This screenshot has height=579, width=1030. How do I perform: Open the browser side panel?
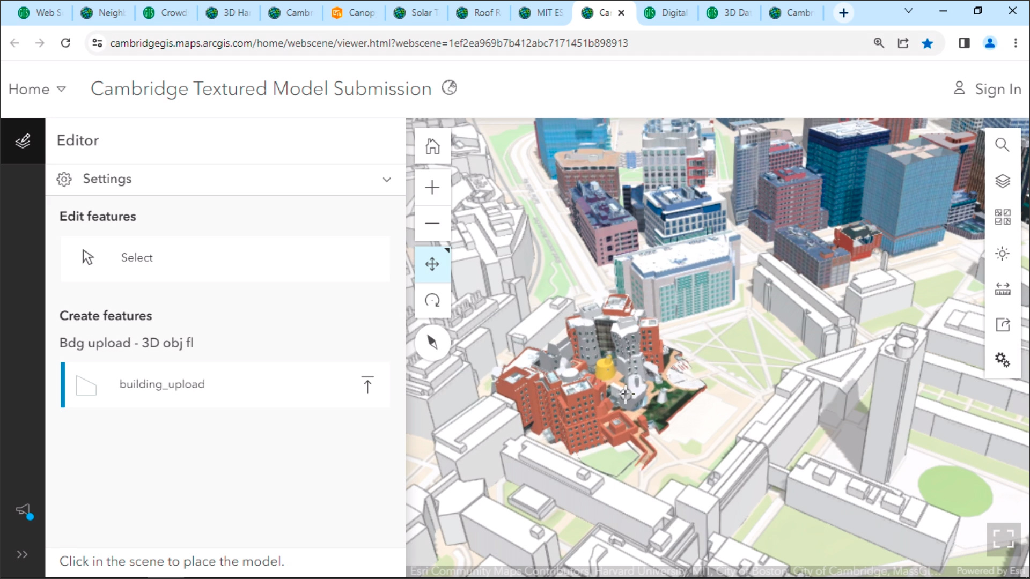(x=964, y=43)
